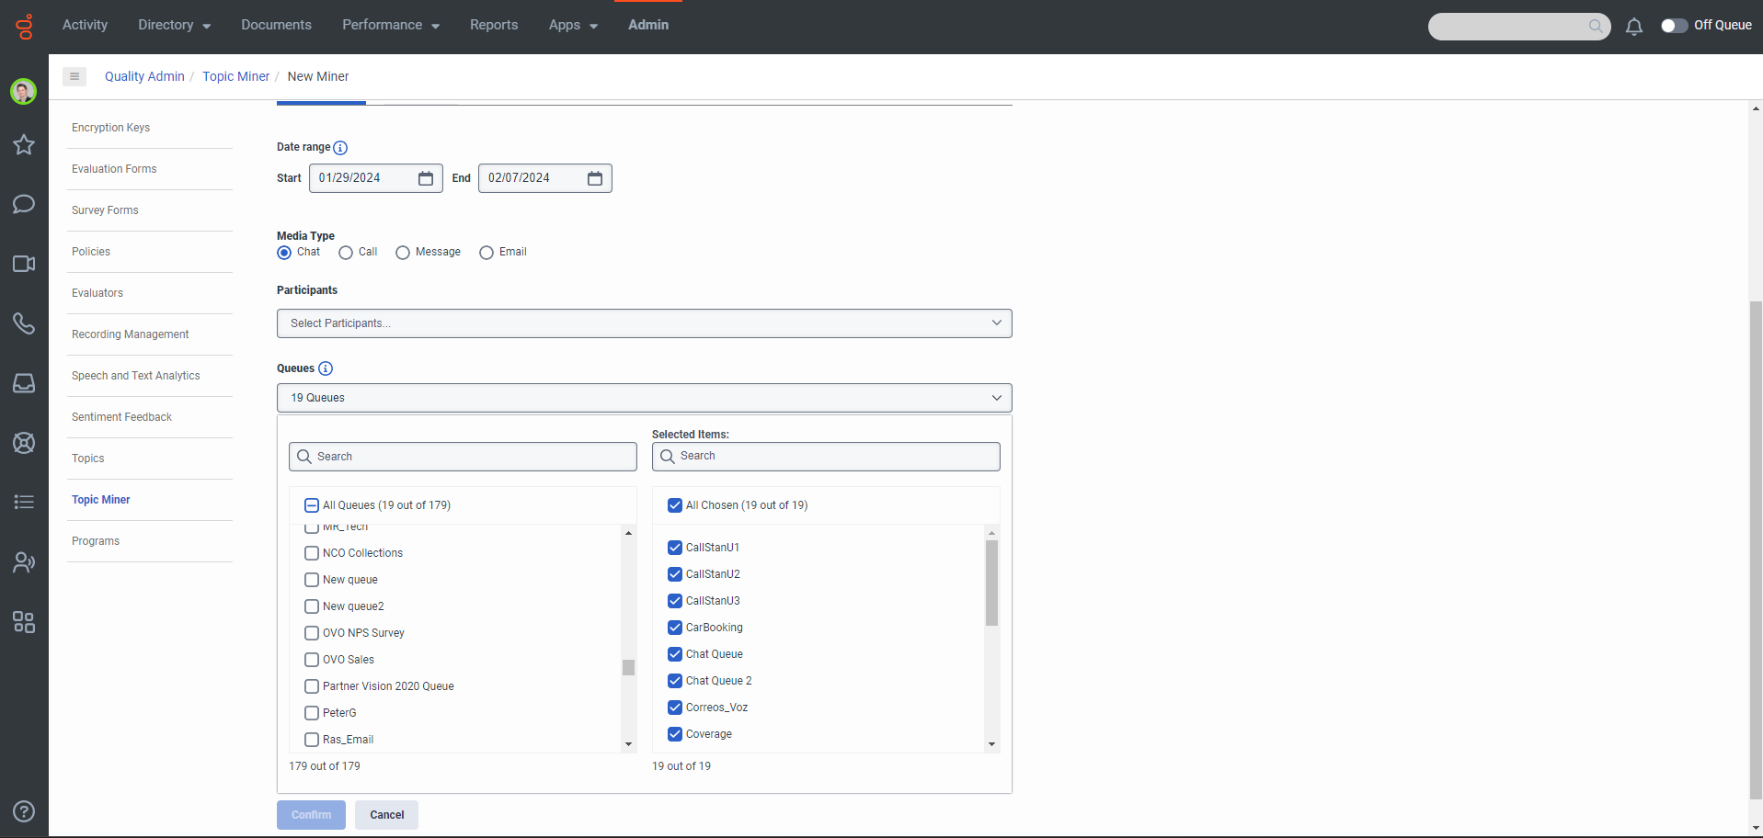Open the chat conversations panel icon
The height and width of the screenshot is (838, 1763).
click(x=23, y=204)
